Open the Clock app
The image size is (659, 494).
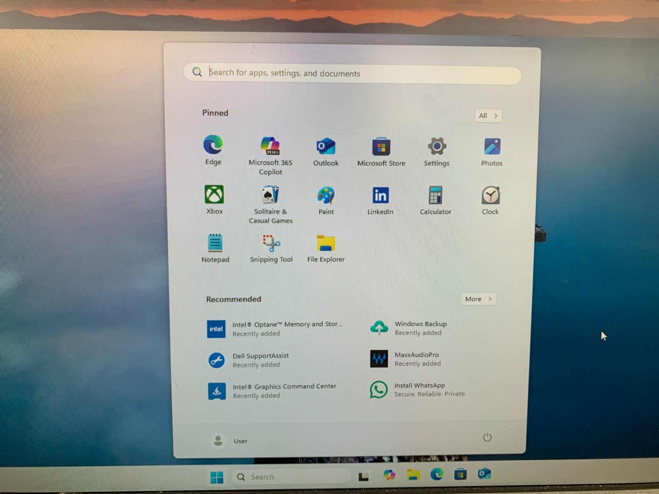(x=491, y=200)
